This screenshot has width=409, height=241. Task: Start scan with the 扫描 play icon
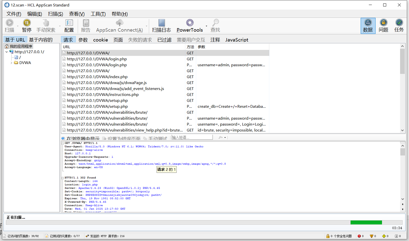(9, 23)
